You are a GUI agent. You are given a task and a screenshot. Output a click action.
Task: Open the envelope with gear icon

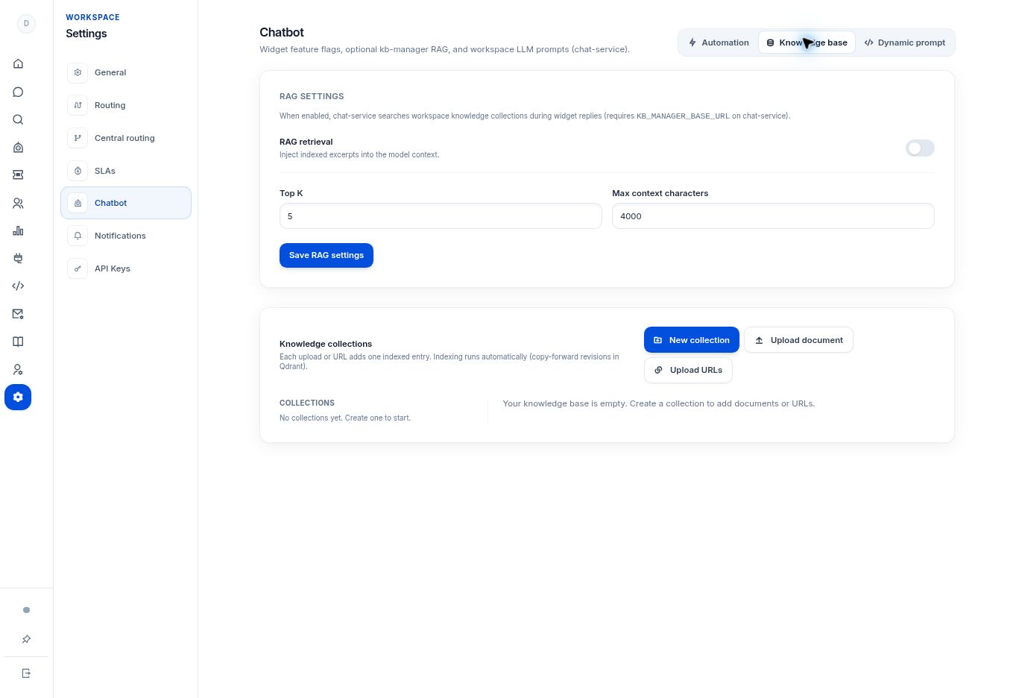(x=18, y=314)
